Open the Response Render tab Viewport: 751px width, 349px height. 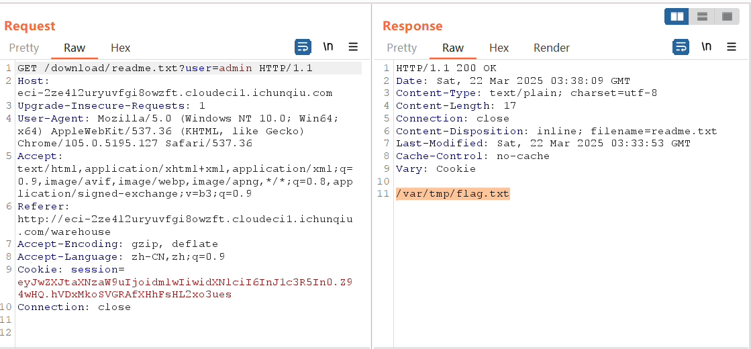coord(552,48)
